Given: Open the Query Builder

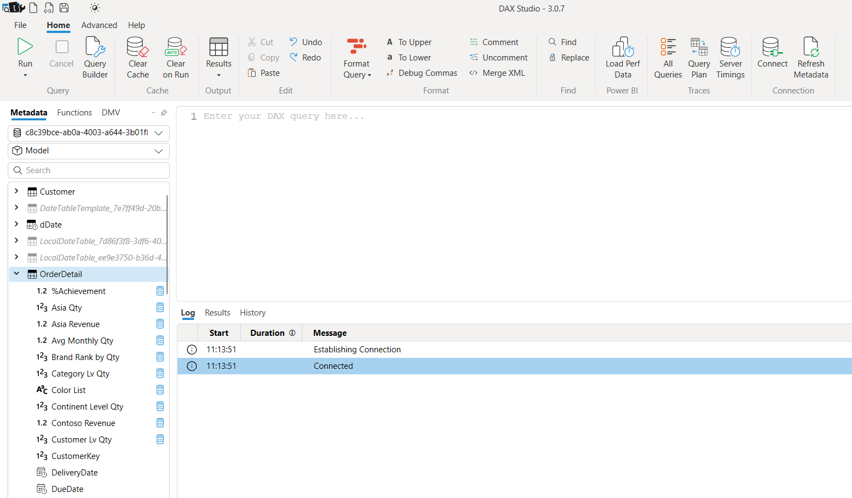Looking at the screenshot, I should click(x=95, y=57).
